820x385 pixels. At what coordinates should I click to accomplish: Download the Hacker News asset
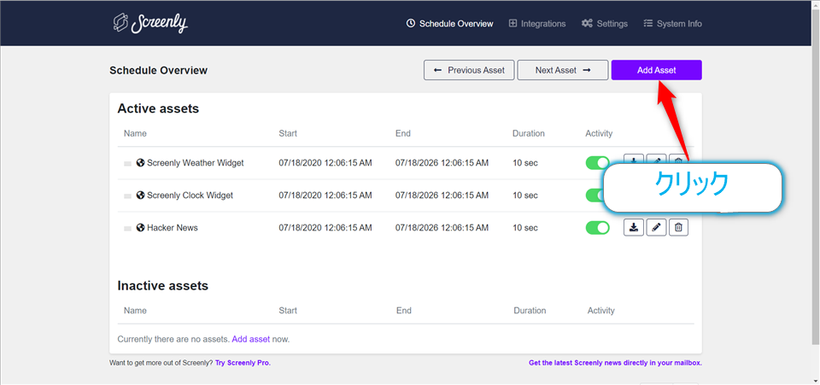[x=633, y=228]
